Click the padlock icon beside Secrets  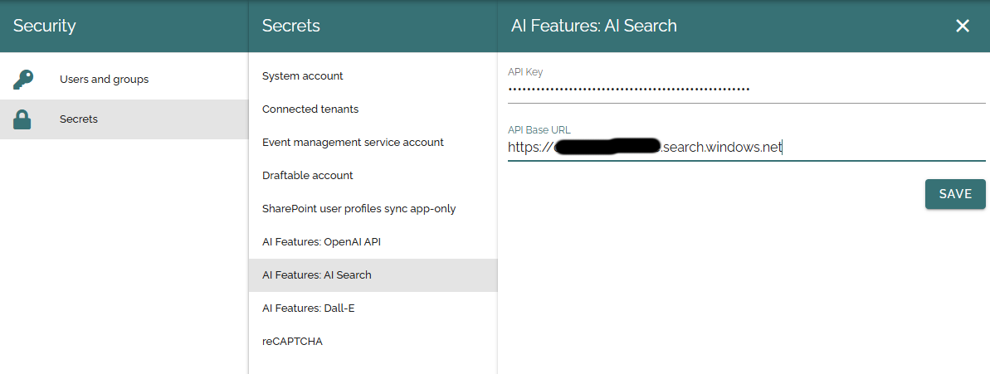(22, 119)
